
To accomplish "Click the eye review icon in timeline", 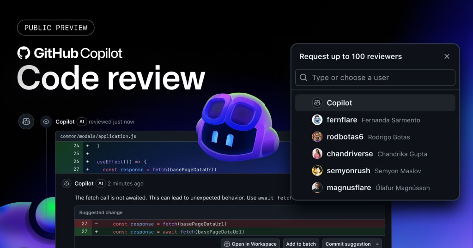I will 46,121.
